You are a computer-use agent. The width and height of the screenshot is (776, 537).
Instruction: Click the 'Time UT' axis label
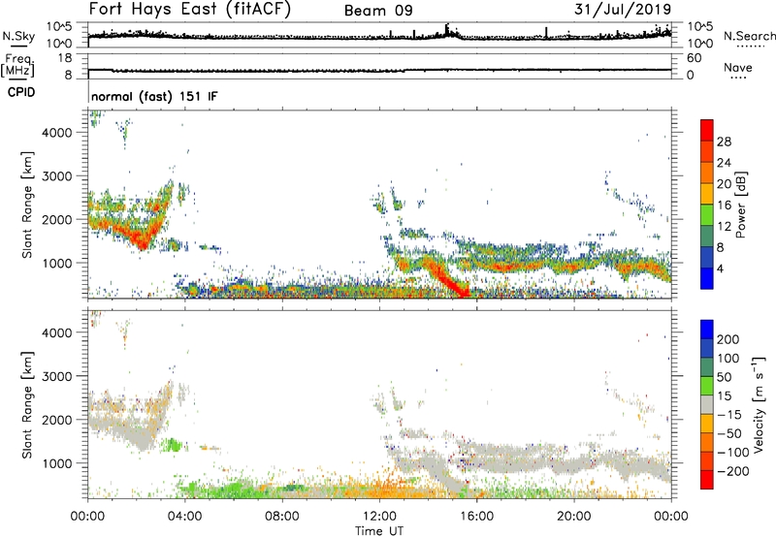point(379,530)
